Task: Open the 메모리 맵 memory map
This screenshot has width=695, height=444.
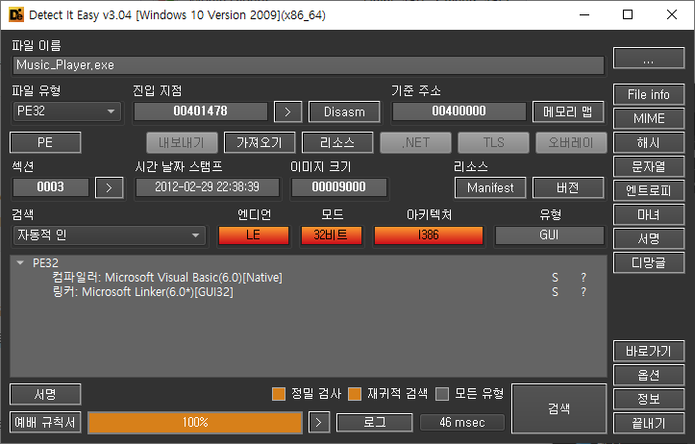Action: pos(568,111)
